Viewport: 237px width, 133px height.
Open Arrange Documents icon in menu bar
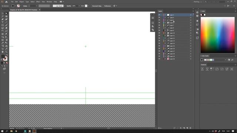[x=62, y=1]
